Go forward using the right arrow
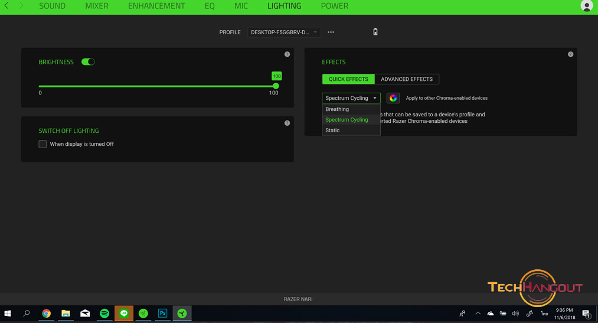The height and width of the screenshot is (323, 598). click(21, 6)
